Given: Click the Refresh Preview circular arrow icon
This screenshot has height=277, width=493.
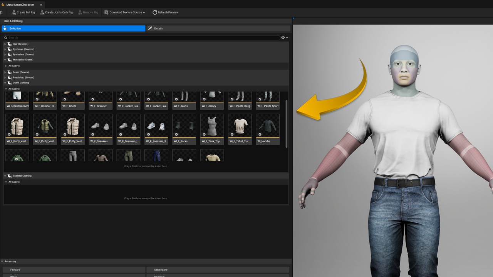Looking at the screenshot, I should click(155, 12).
